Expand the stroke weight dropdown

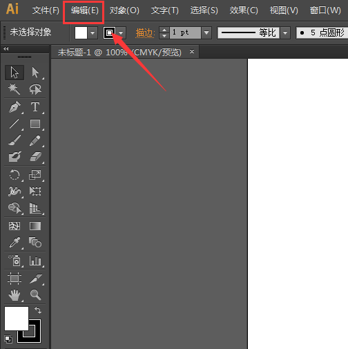[206, 33]
